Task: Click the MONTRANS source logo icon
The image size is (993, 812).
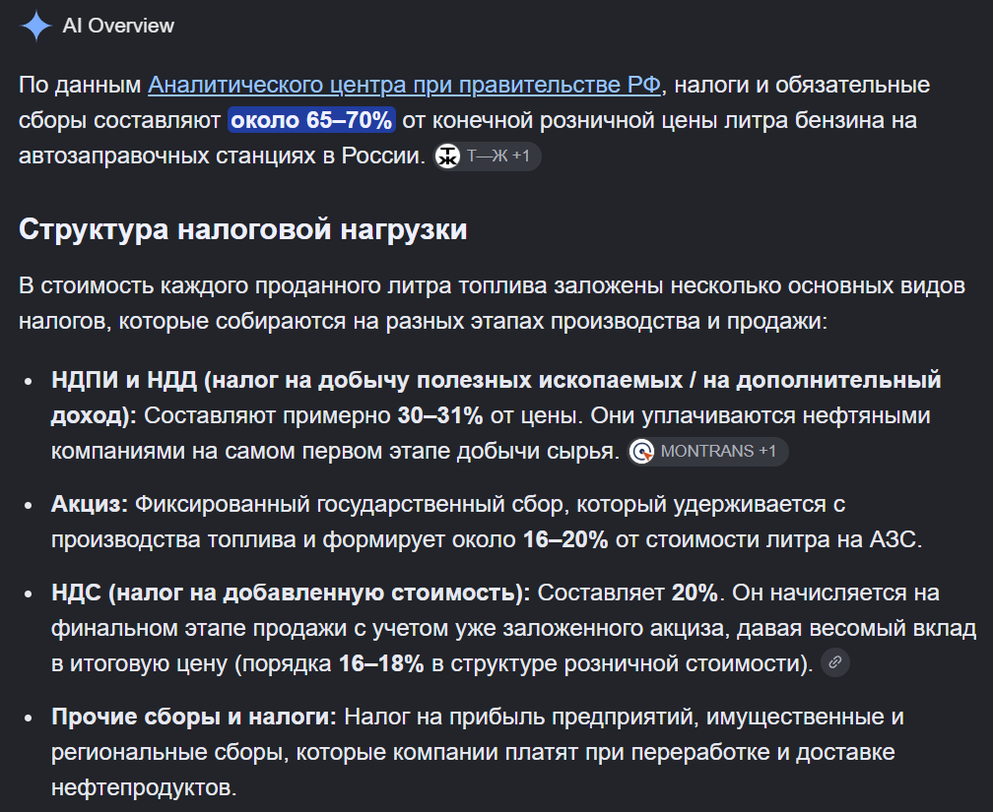Action: tap(642, 452)
